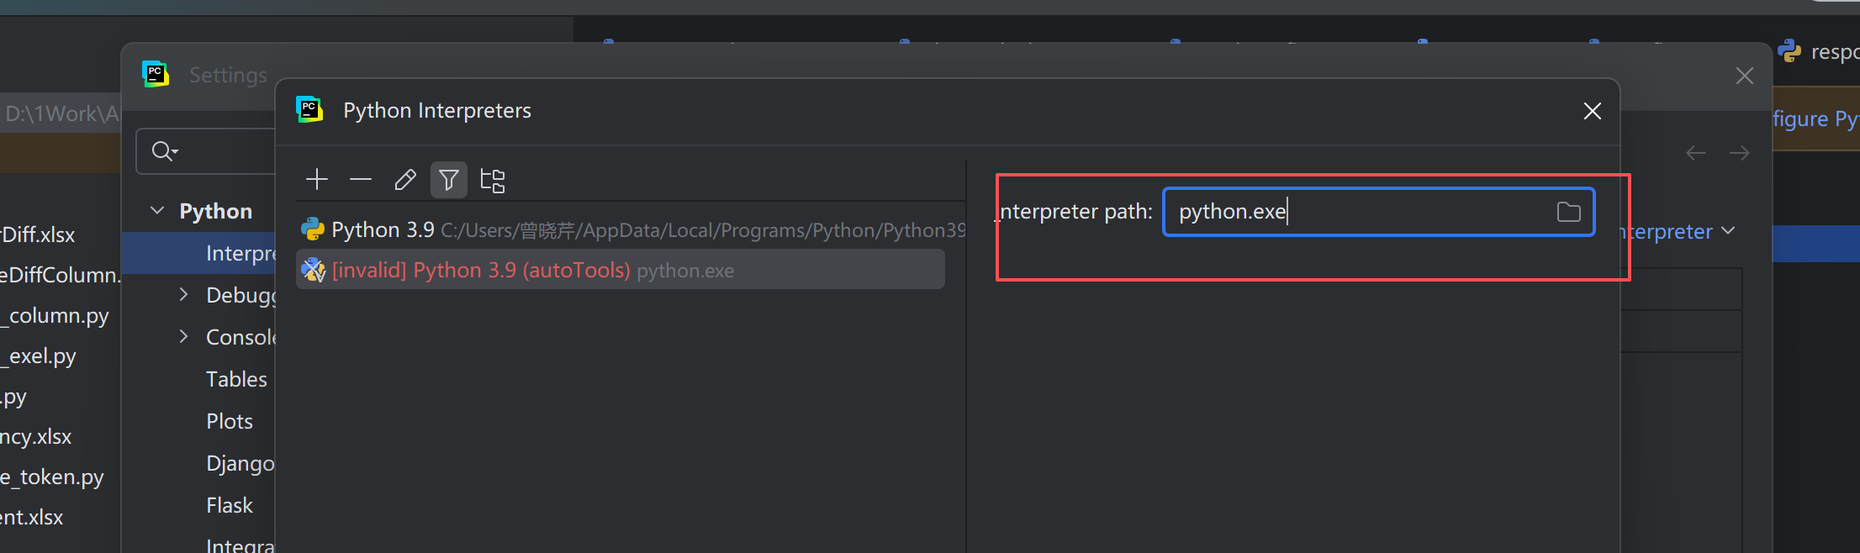The image size is (1860, 553).
Task: Expand the Console settings node
Action: coord(184,336)
